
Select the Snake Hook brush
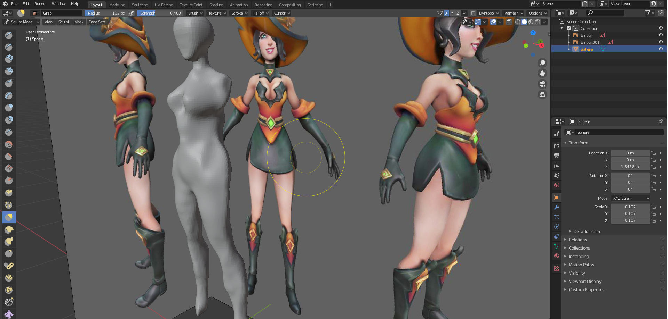click(x=9, y=241)
